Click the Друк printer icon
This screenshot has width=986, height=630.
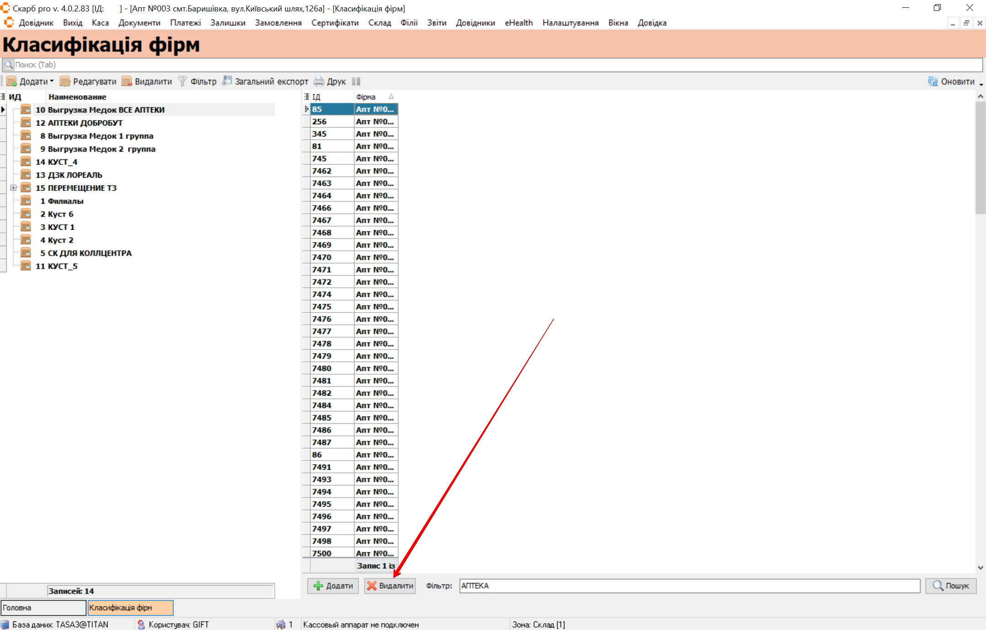pos(319,81)
